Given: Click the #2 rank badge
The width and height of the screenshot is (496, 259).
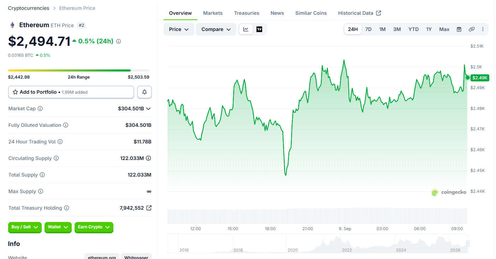Looking at the screenshot, I should click(x=81, y=25).
